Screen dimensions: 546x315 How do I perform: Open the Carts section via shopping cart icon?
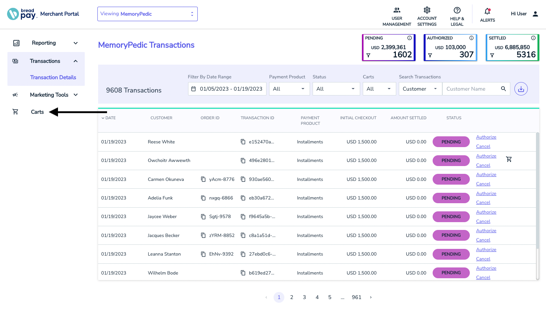[x=15, y=111]
